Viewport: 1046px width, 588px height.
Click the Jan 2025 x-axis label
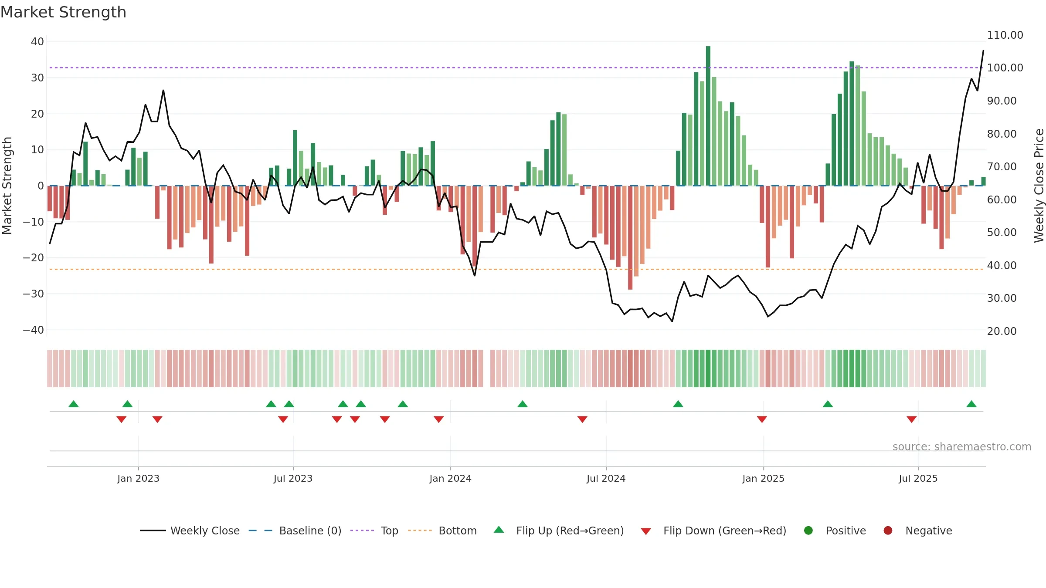pyautogui.click(x=763, y=478)
